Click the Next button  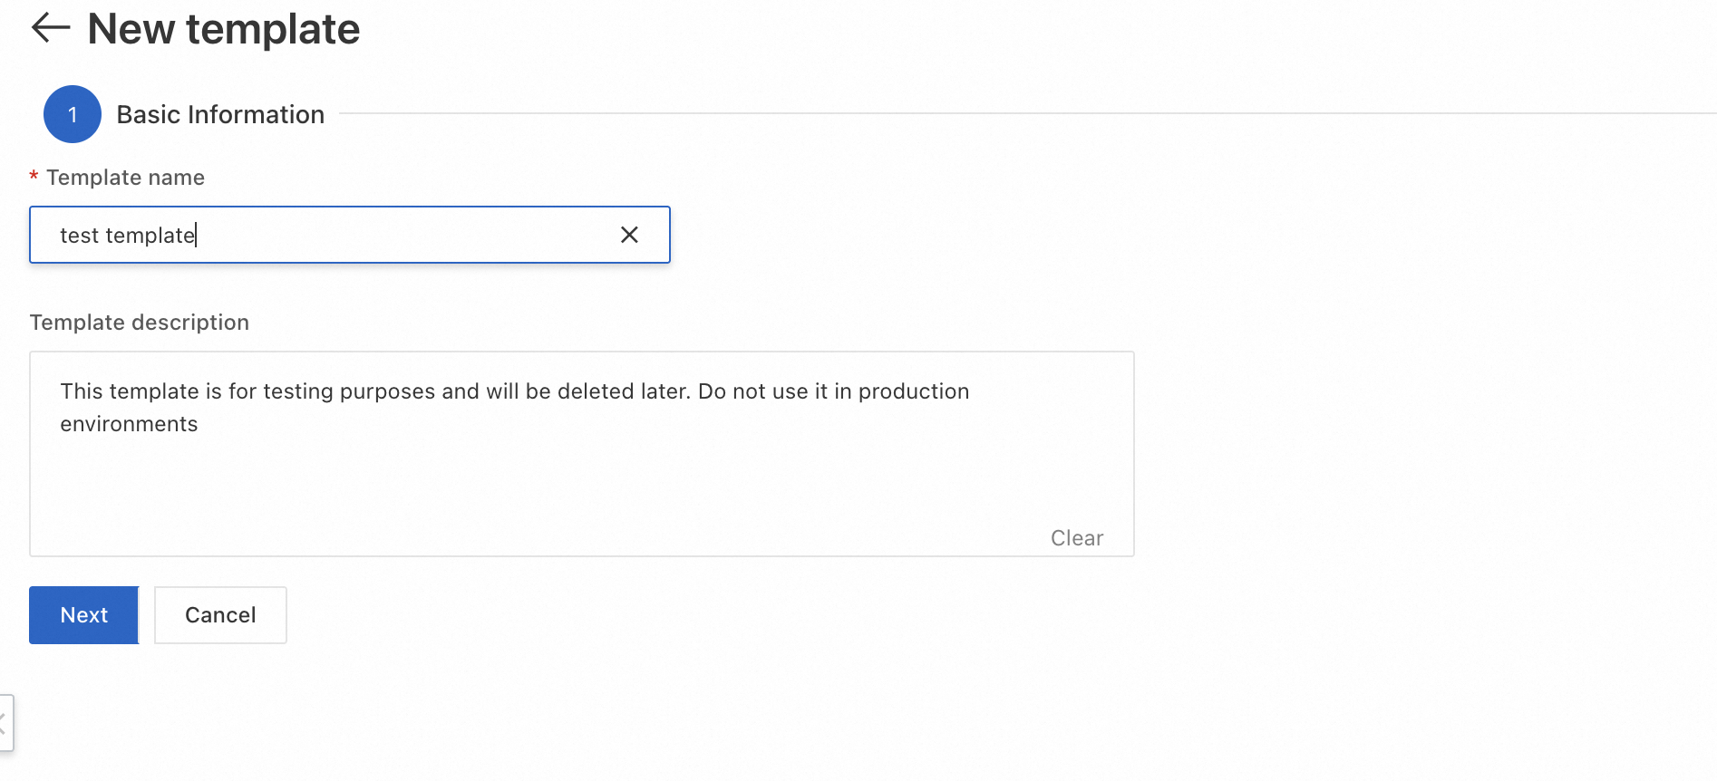pos(84,615)
